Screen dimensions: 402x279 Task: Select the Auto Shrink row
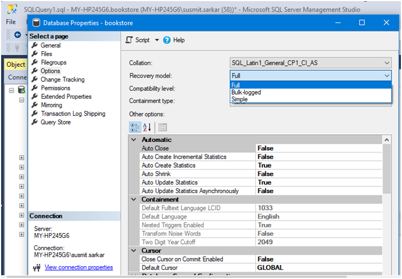point(261,174)
